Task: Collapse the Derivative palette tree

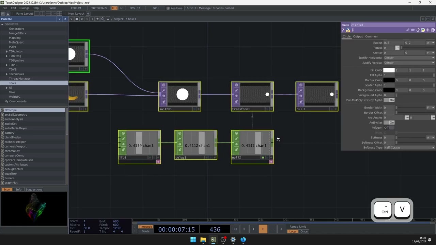Action: tap(2, 24)
